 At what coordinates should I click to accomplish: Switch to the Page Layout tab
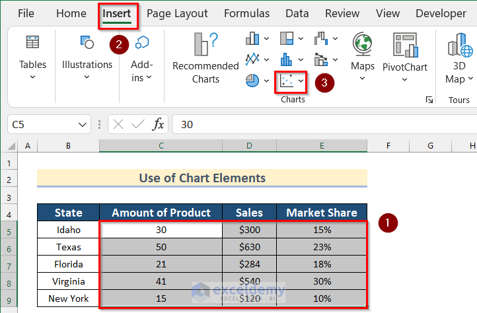click(x=177, y=13)
